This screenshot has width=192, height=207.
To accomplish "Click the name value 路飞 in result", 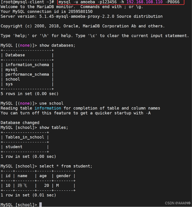I will (x=22, y=185).
